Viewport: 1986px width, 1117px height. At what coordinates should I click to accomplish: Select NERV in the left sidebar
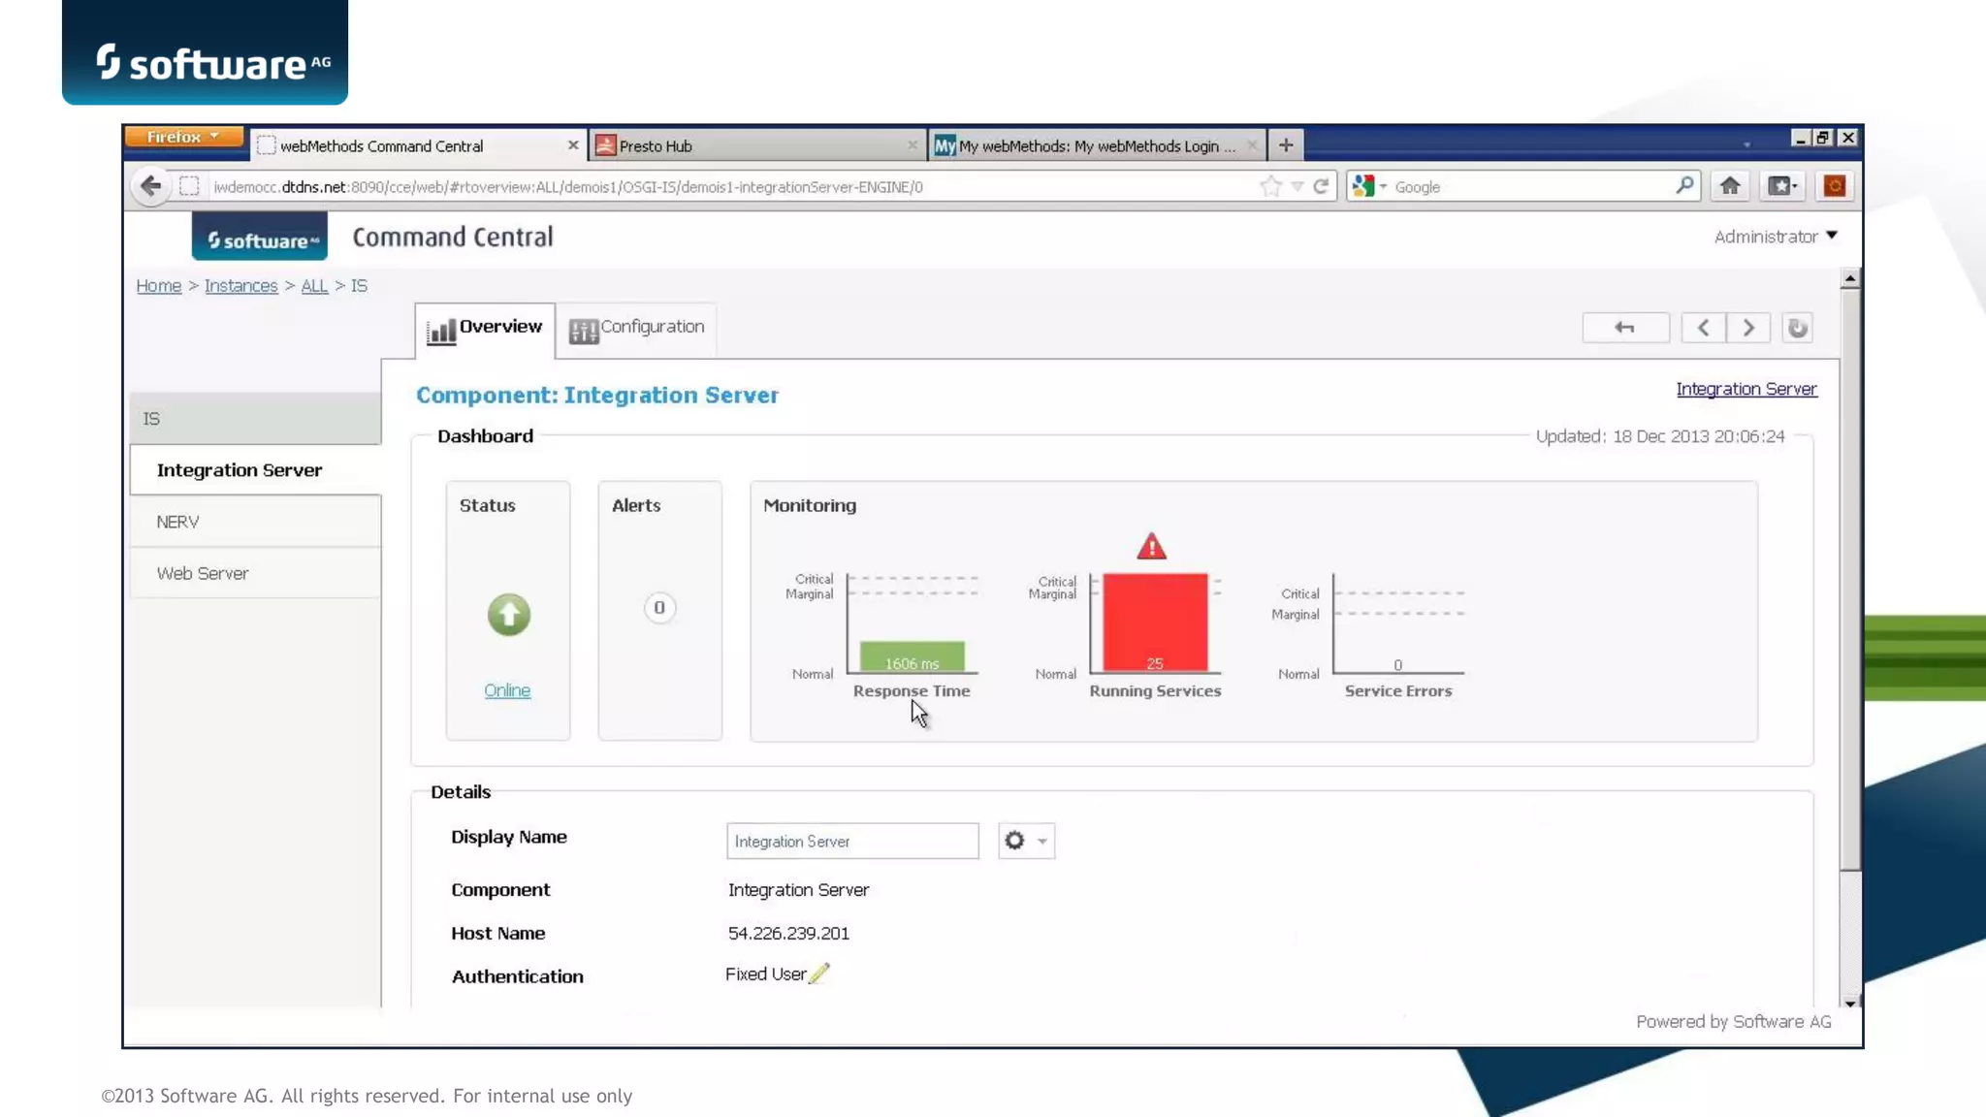coord(178,522)
